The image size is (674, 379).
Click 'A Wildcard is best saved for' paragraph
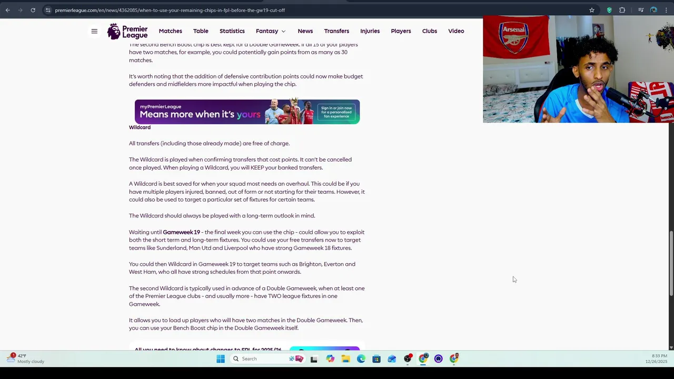click(x=247, y=192)
